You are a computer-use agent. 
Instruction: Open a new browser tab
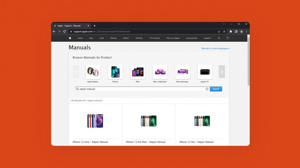click(x=94, y=26)
